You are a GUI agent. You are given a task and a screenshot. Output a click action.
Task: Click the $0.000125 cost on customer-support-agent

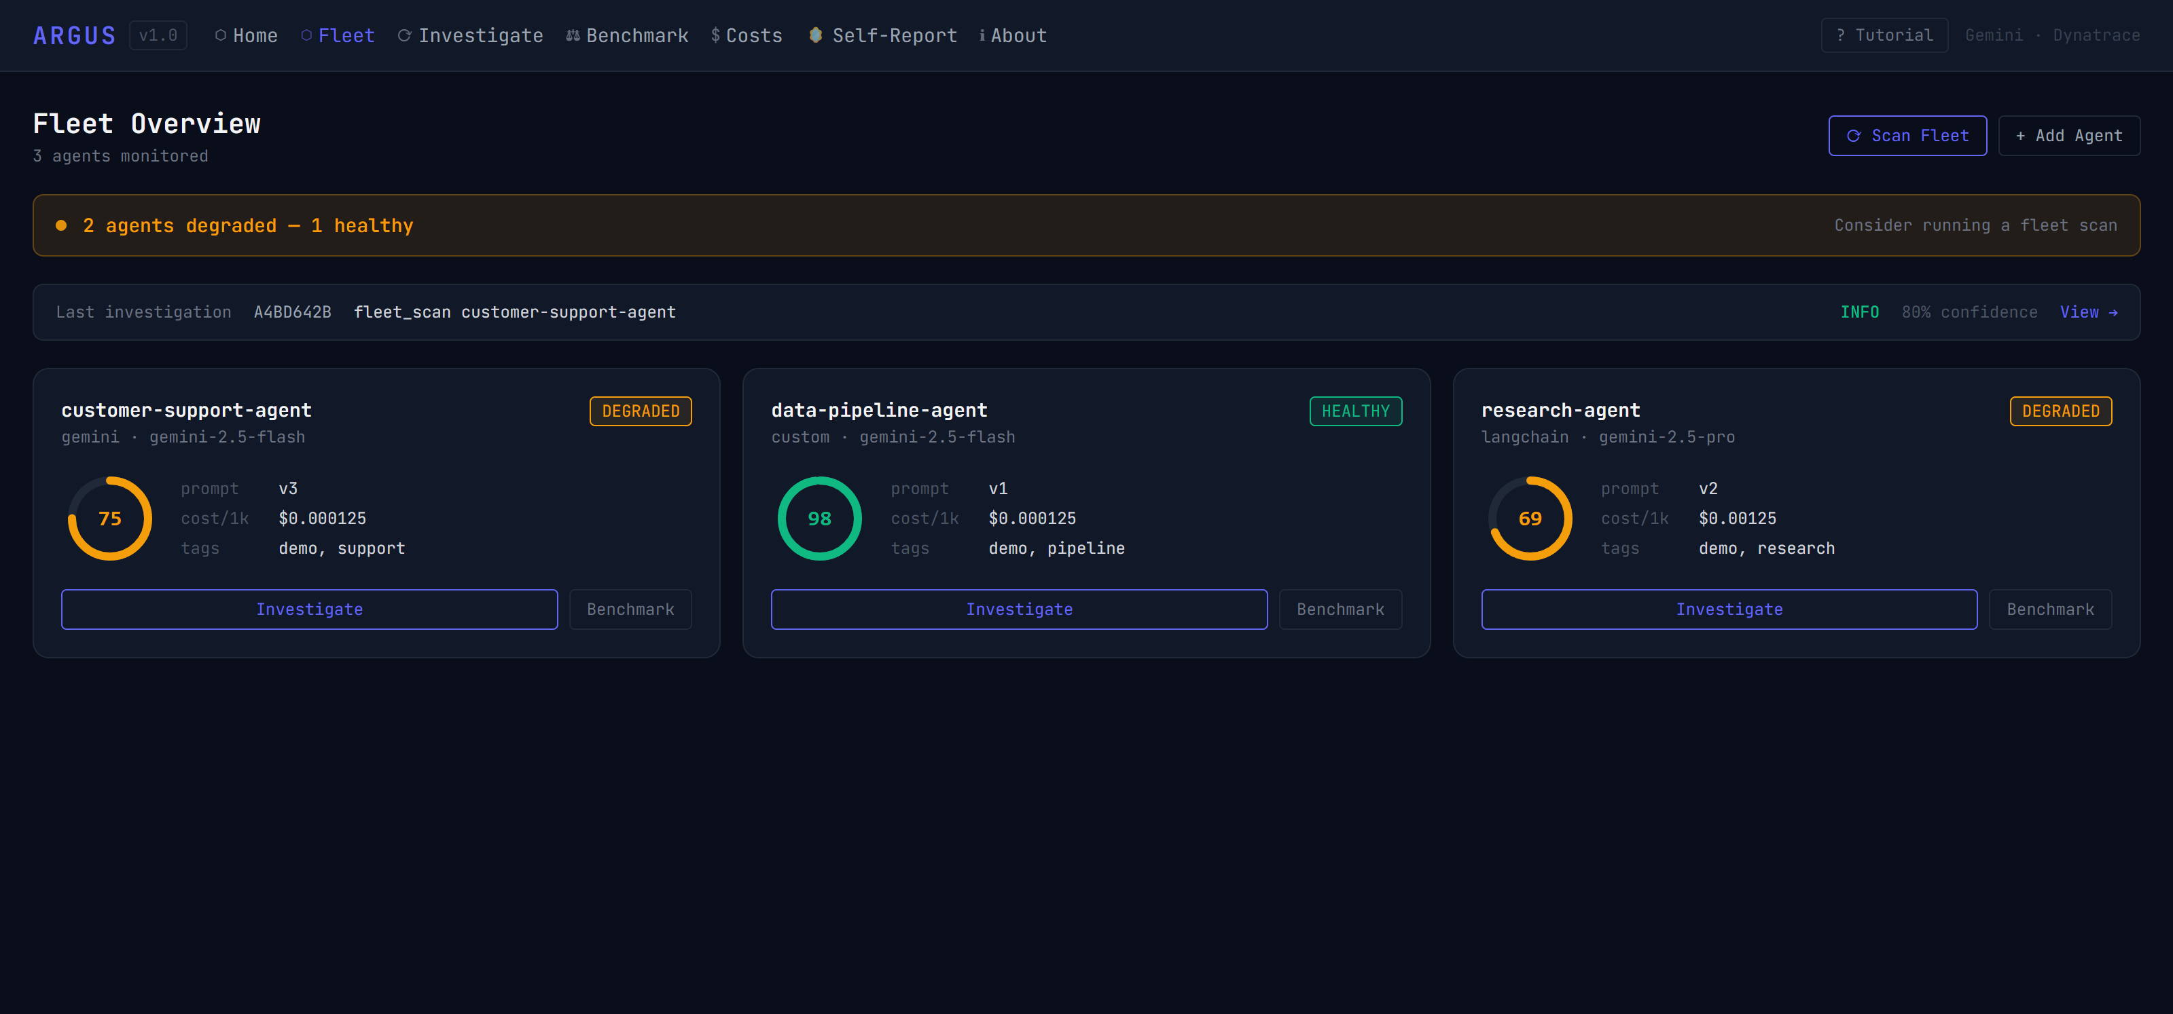322,519
